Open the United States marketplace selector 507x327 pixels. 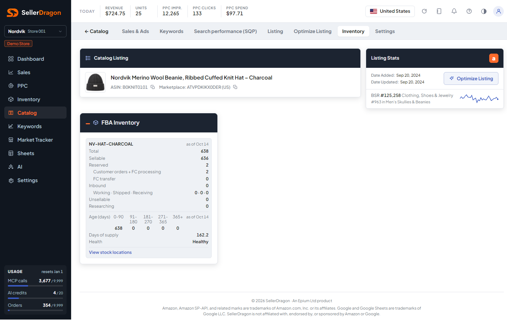tap(390, 11)
